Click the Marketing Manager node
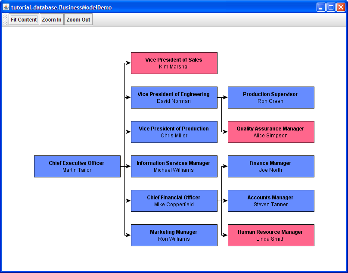The width and height of the screenshot is (348, 273). [x=174, y=235]
